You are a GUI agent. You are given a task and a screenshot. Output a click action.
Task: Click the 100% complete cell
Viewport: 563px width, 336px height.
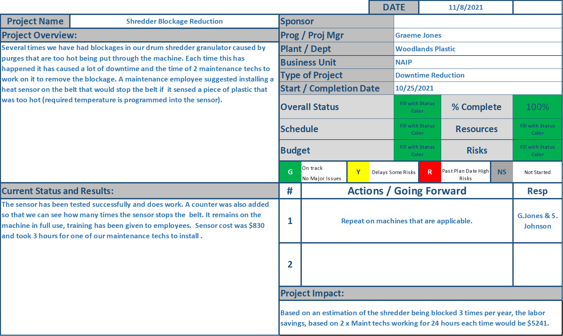(537, 107)
